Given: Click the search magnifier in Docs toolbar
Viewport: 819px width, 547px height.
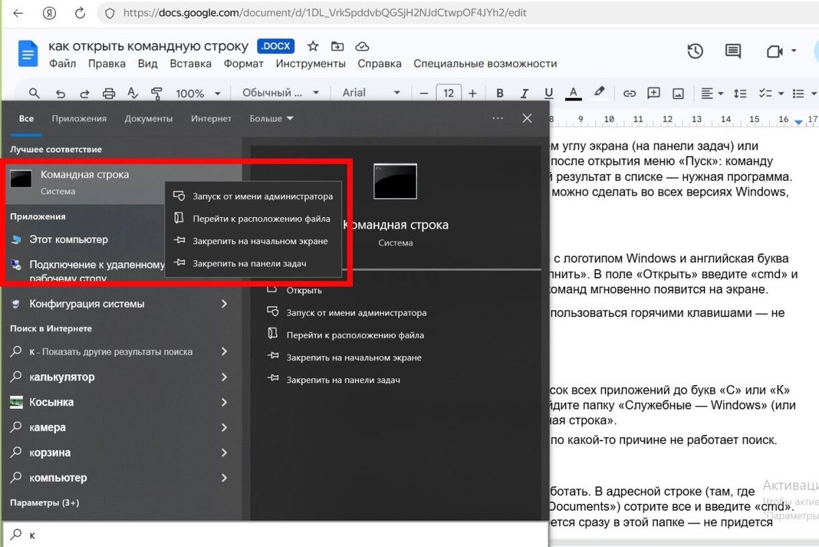Looking at the screenshot, I should [x=34, y=94].
